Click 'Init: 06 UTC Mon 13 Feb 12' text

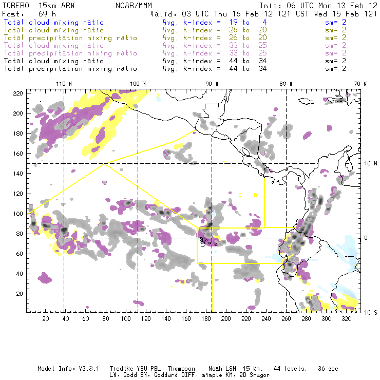pyautogui.click(x=318, y=6)
